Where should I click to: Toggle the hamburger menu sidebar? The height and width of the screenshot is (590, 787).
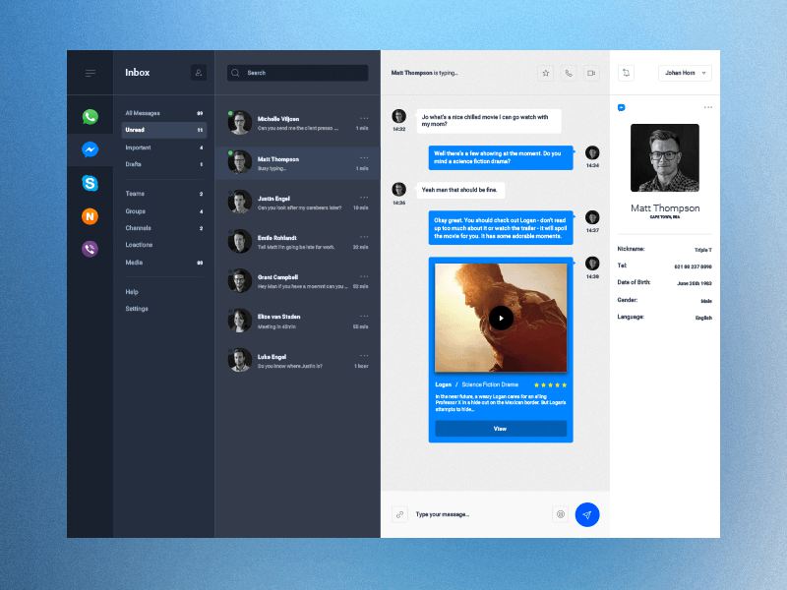pos(91,73)
